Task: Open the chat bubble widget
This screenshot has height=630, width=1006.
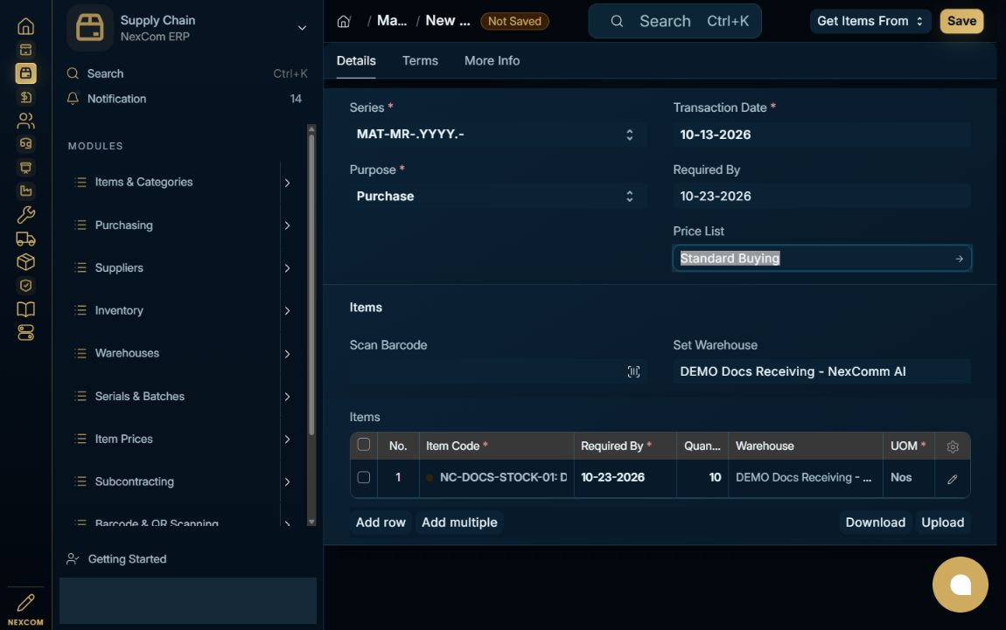Action: coord(961,585)
